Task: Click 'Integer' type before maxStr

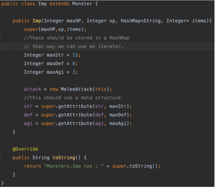Action: pos(34,55)
